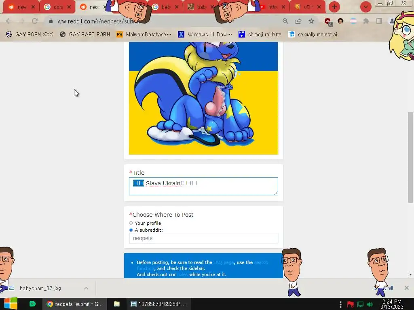Follow the 'FAQ page' link
Screen dimensions: 414x310
tap(223, 262)
